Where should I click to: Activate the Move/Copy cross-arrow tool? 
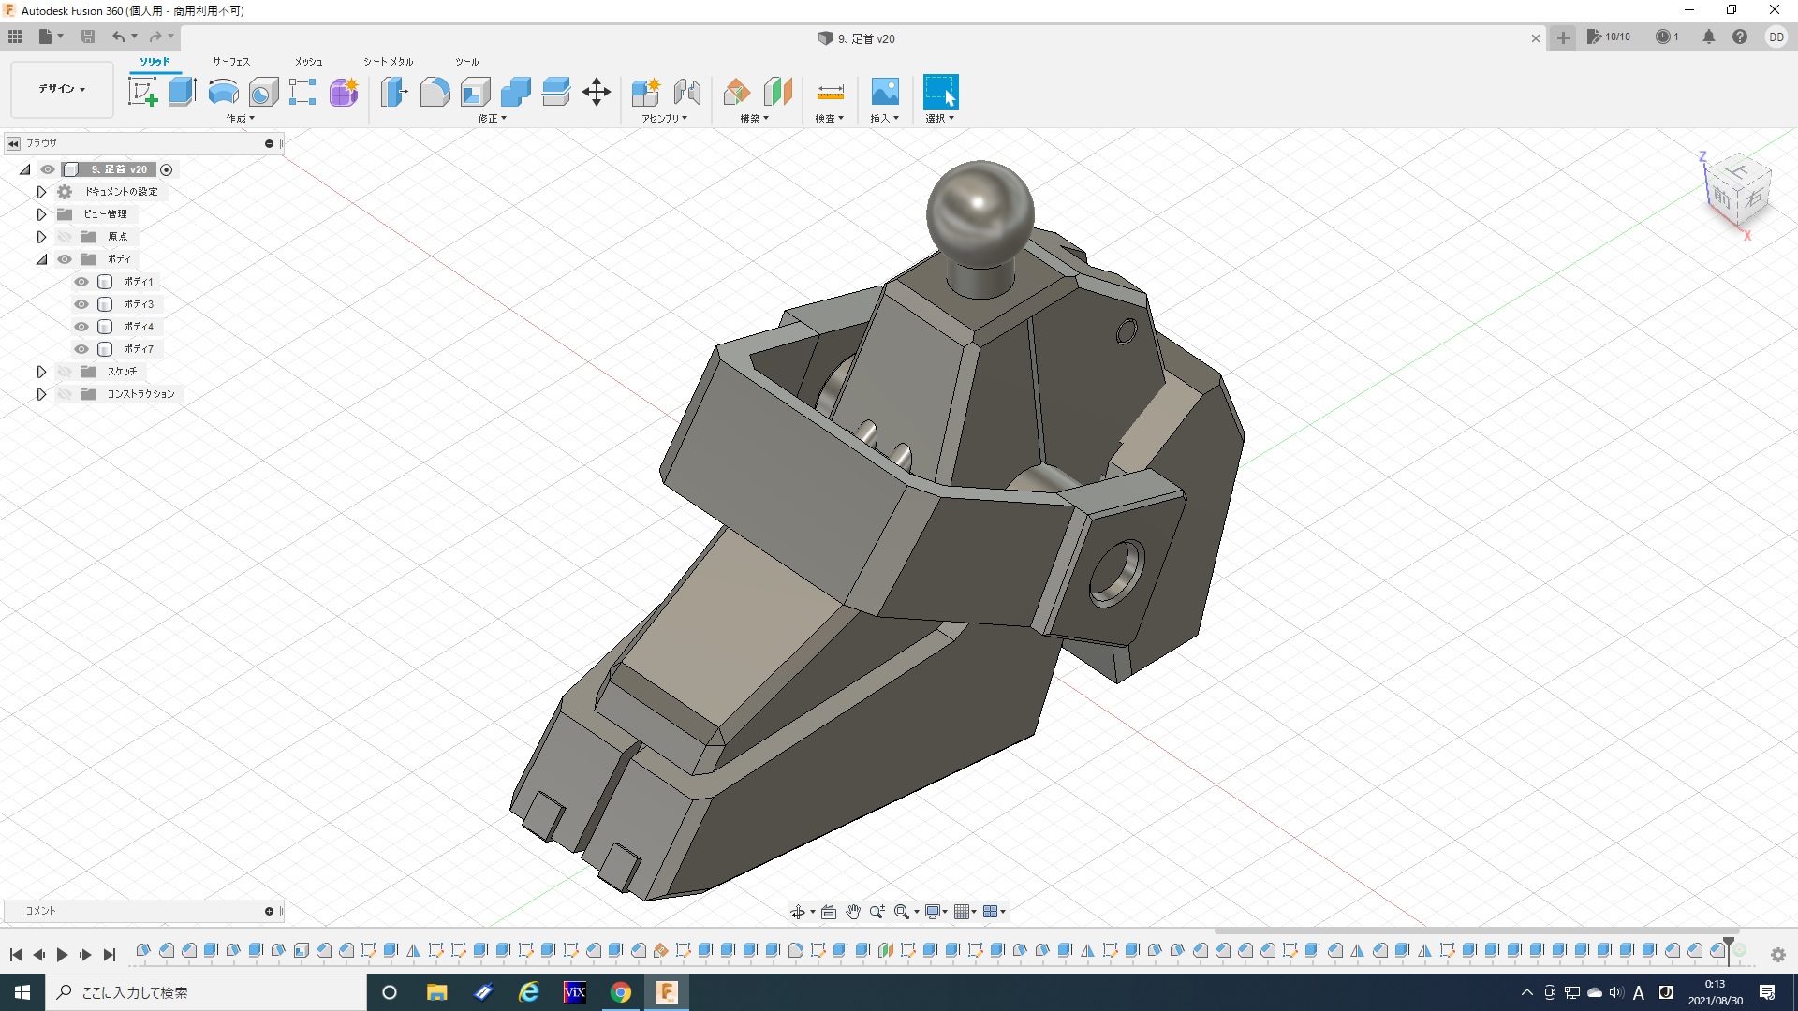(597, 92)
